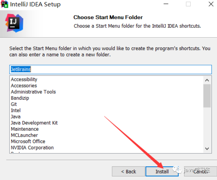Screen dimensions: 217x180
Task: Go back with the Back button
Action: pos(128,171)
